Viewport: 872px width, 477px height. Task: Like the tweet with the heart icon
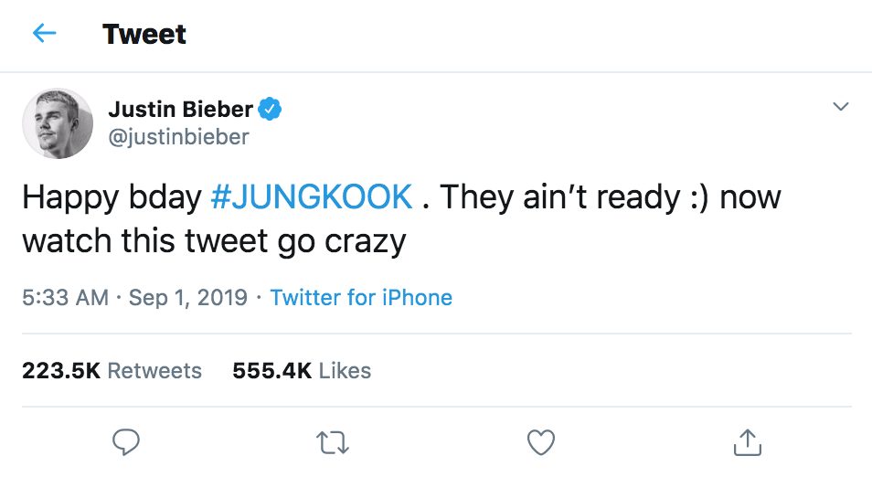pos(541,443)
